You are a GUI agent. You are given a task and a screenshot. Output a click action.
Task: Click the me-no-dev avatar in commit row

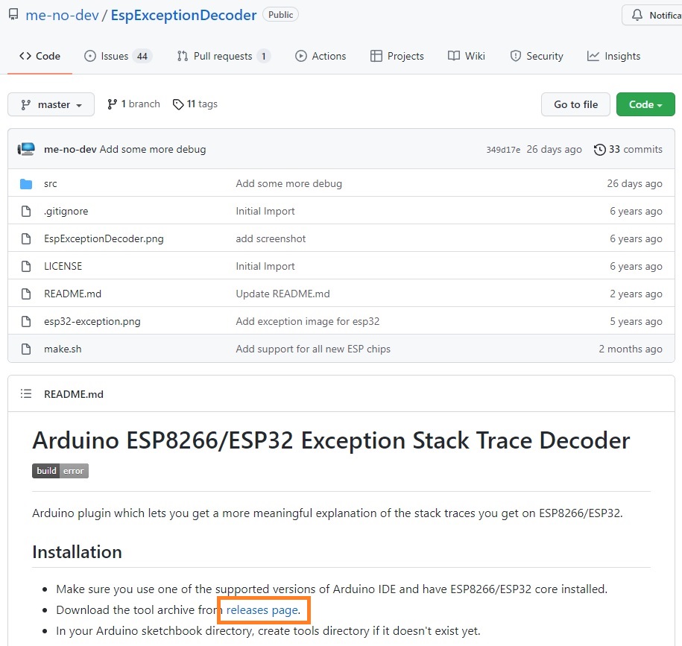coord(26,149)
